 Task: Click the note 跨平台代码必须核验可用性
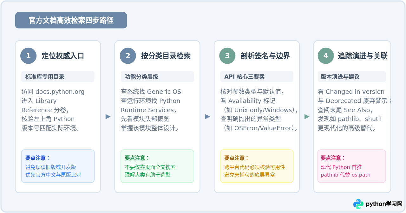tap(255, 167)
